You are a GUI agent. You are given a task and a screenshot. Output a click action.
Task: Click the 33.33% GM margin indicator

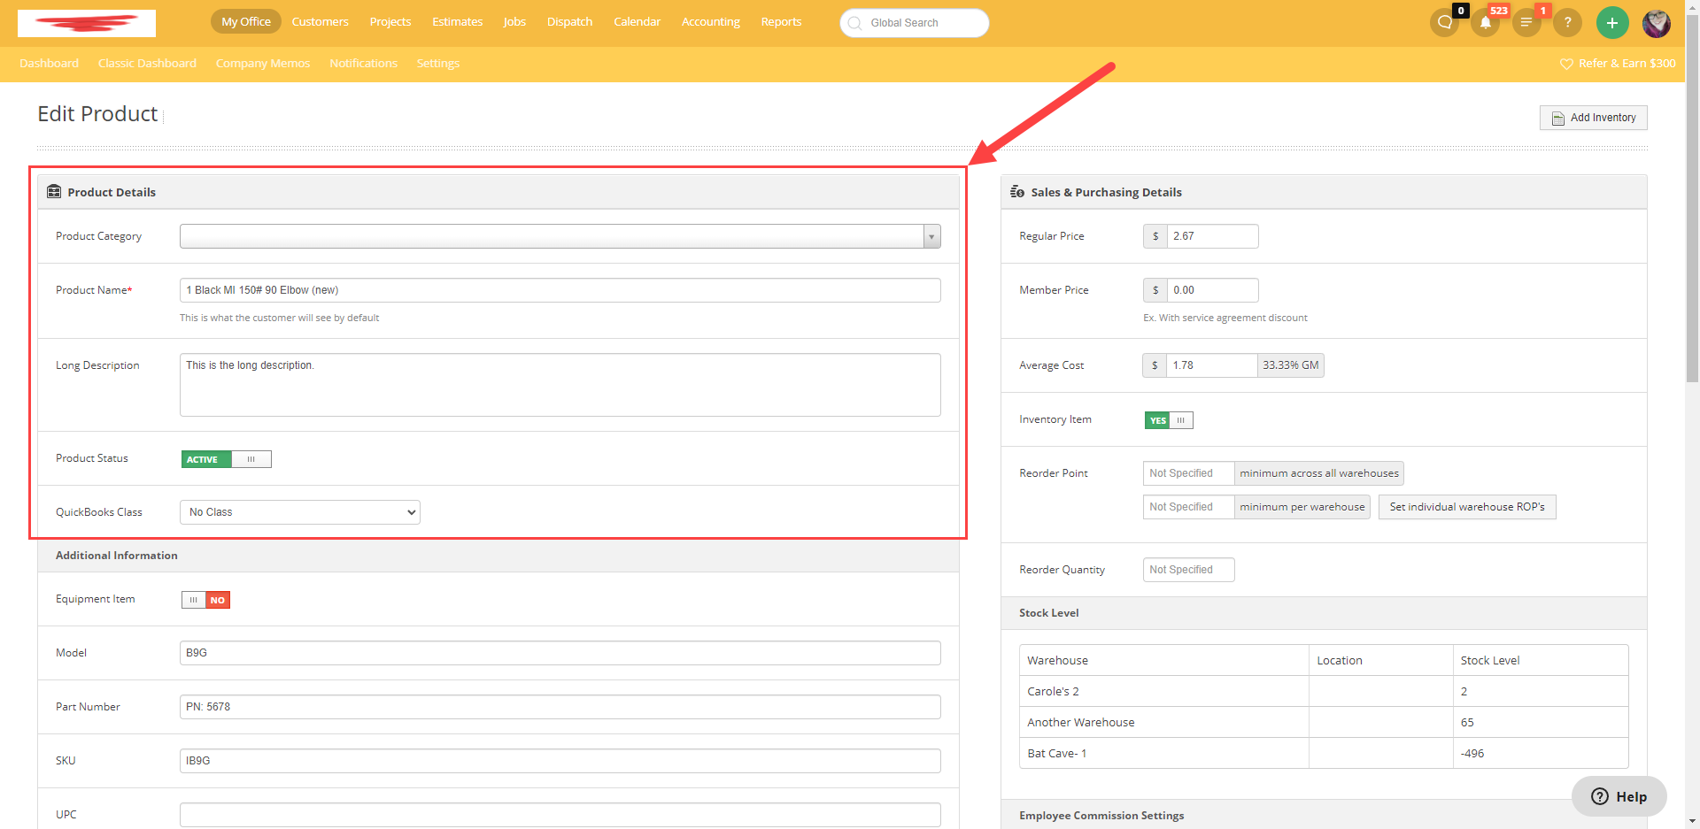1290,365
